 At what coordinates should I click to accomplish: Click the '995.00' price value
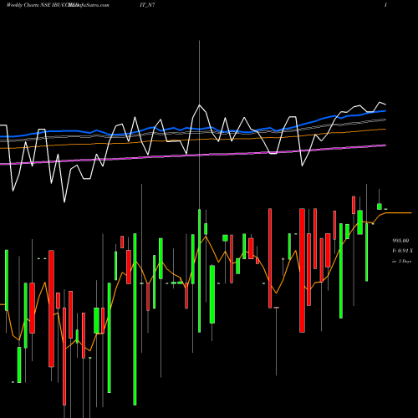[400, 241]
